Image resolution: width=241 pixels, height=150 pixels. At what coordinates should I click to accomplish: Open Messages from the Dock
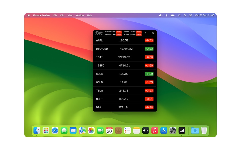64,131
